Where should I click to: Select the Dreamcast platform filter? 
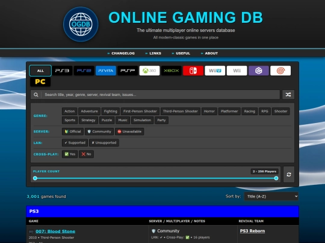(280, 71)
